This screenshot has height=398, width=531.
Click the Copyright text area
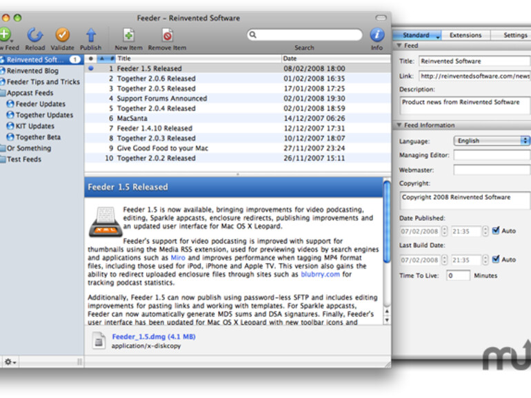coord(465,201)
